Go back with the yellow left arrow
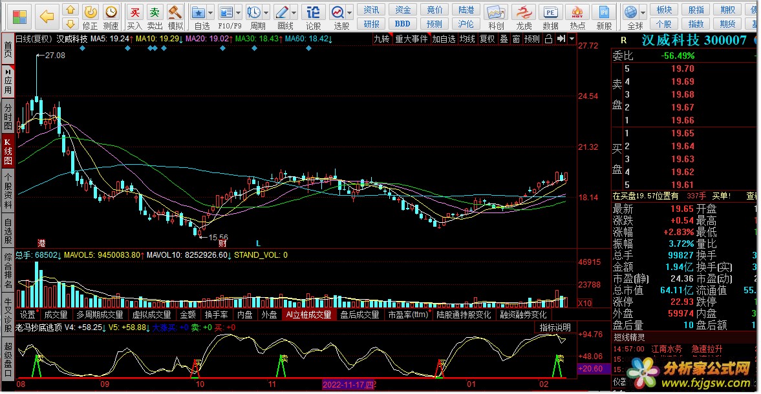Image resolution: width=761 pixels, height=394 pixels. (x=47, y=17)
